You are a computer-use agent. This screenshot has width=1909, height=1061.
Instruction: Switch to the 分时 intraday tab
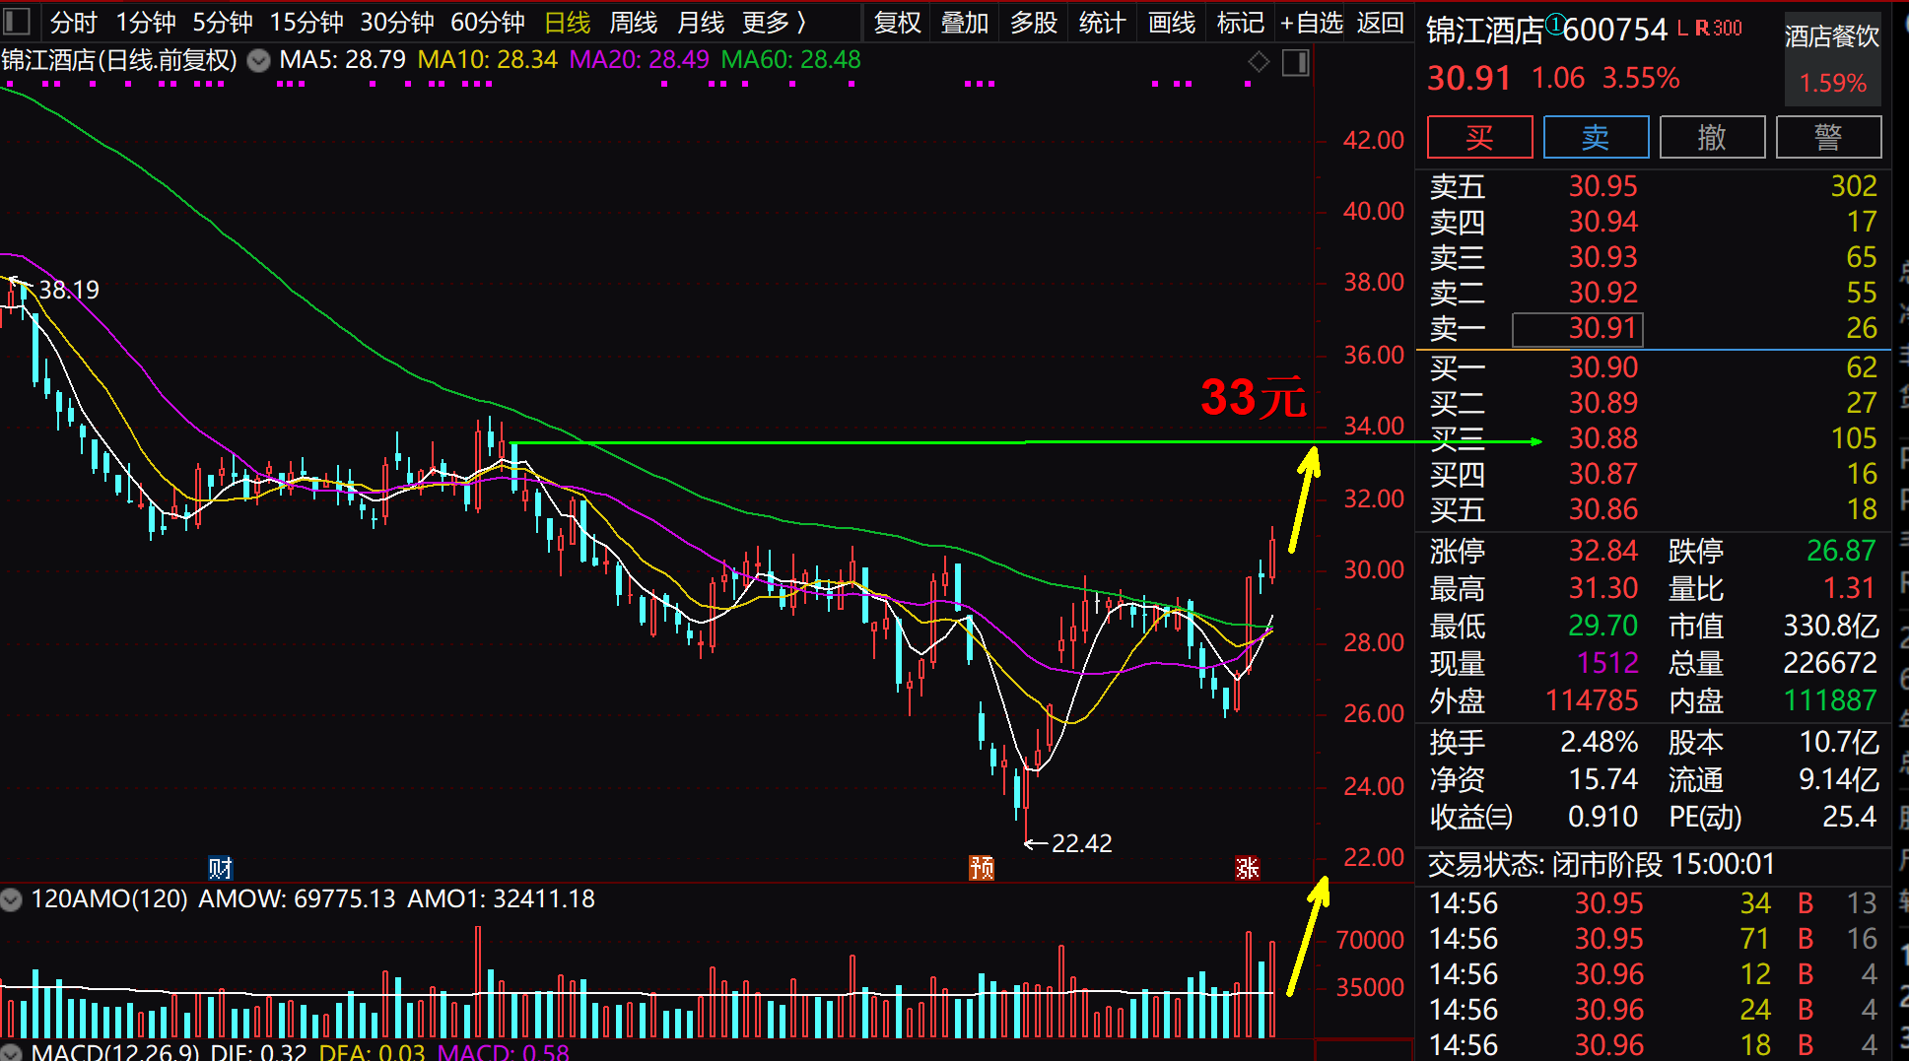point(74,22)
